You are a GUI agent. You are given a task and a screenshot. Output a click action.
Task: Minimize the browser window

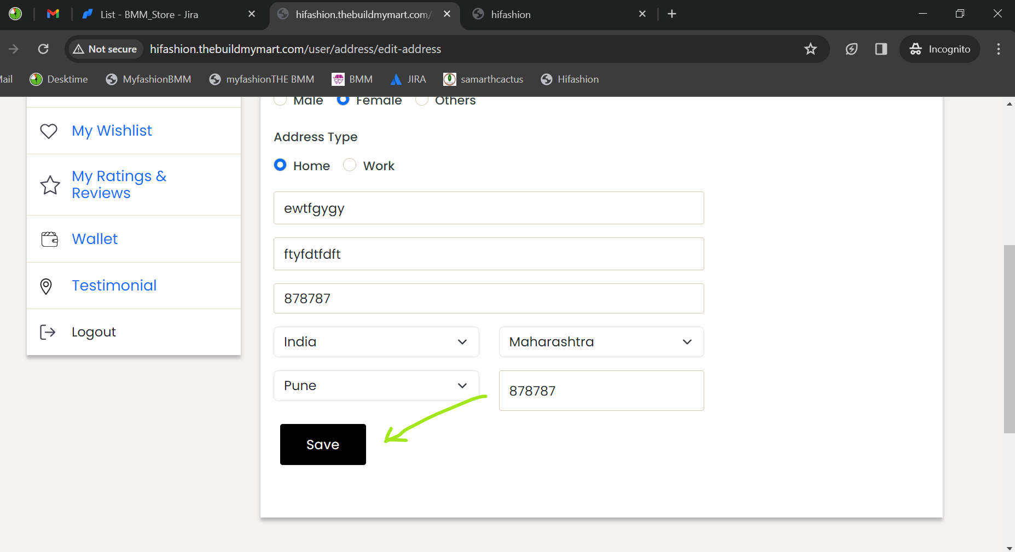[923, 14]
